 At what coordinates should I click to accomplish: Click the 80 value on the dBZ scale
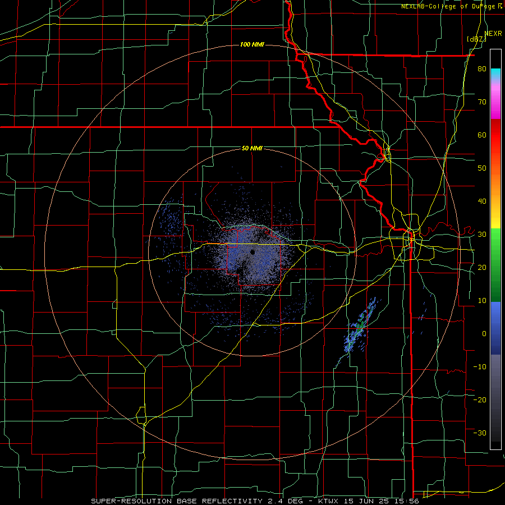pyautogui.click(x=482, y=69)
